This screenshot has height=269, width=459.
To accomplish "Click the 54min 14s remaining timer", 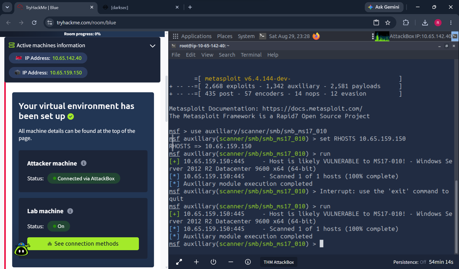I will (441, 262).
